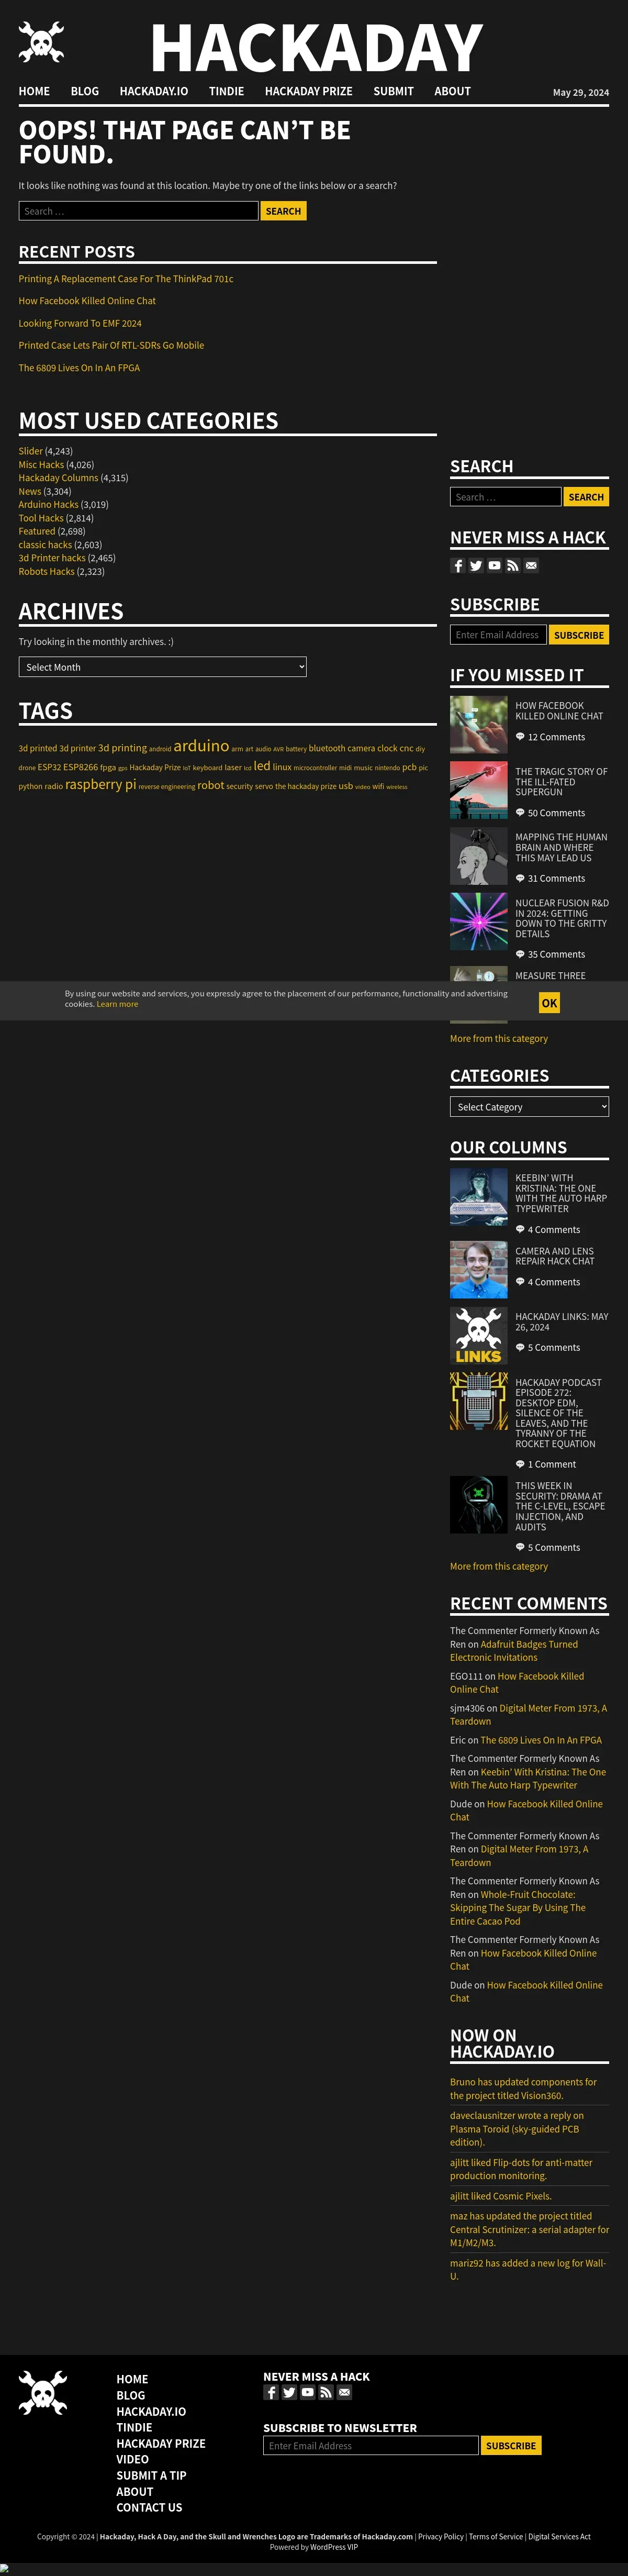
Task: Expand the Select Month archives dropdown
Action: (x=163, y=667)
